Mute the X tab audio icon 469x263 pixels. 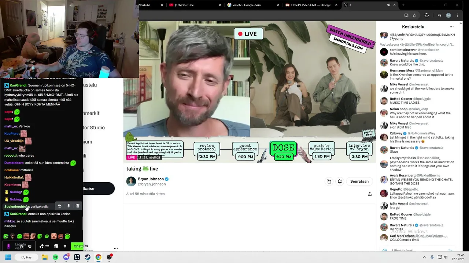388,5
